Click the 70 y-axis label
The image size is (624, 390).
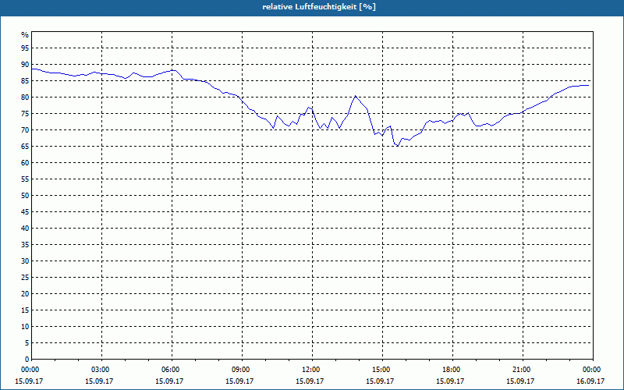tap(25, 130)
